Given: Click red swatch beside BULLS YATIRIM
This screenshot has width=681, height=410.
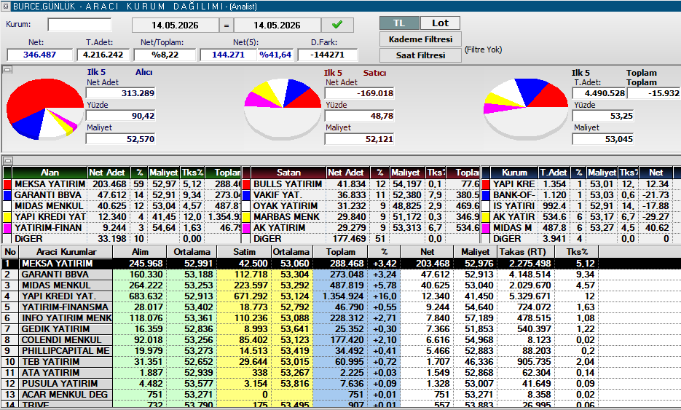Looking at the screenshot, I should [x=246, y=184].
